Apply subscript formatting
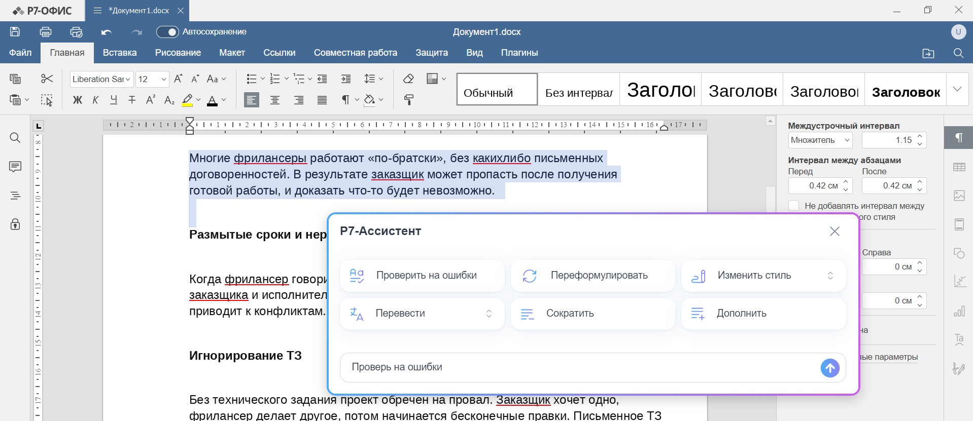The width and height of the screenshot is (973, 421). pyautogui.click(x=169, y=100)
